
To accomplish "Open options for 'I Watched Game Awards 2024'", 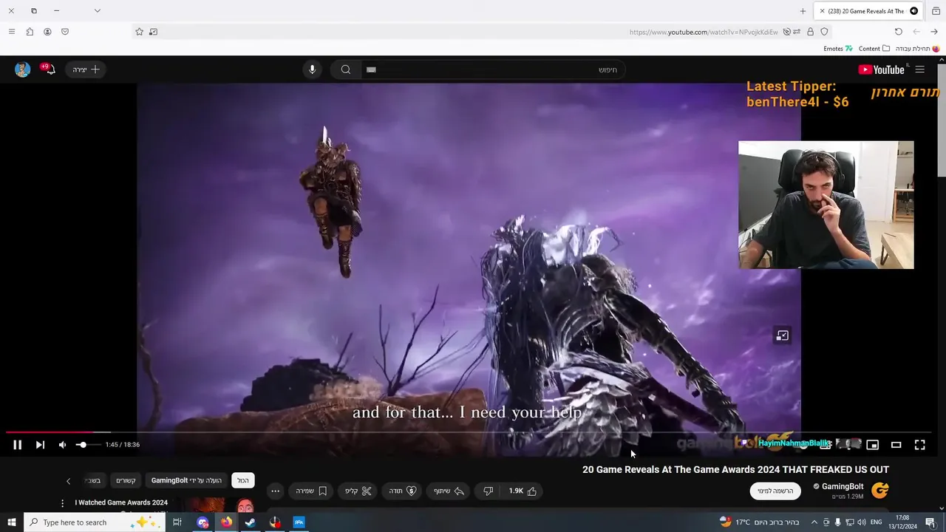I will point(62,503).
